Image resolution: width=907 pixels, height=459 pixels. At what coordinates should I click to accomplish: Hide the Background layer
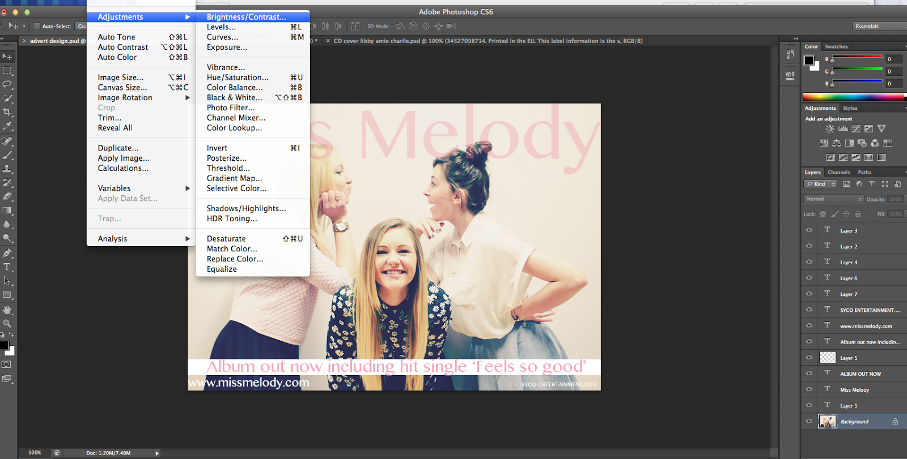(809, 421)
